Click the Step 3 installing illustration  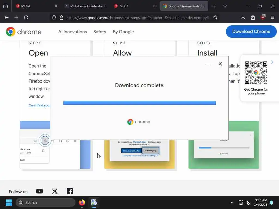[224, 154]
